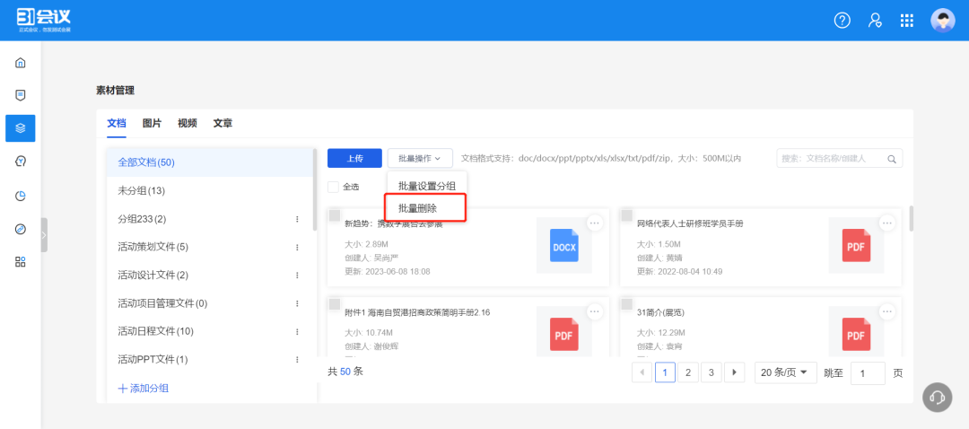Expand the collapsed sidebar handle arrow
The height and width of the screenshot is (429, 969).
point(44,235)
